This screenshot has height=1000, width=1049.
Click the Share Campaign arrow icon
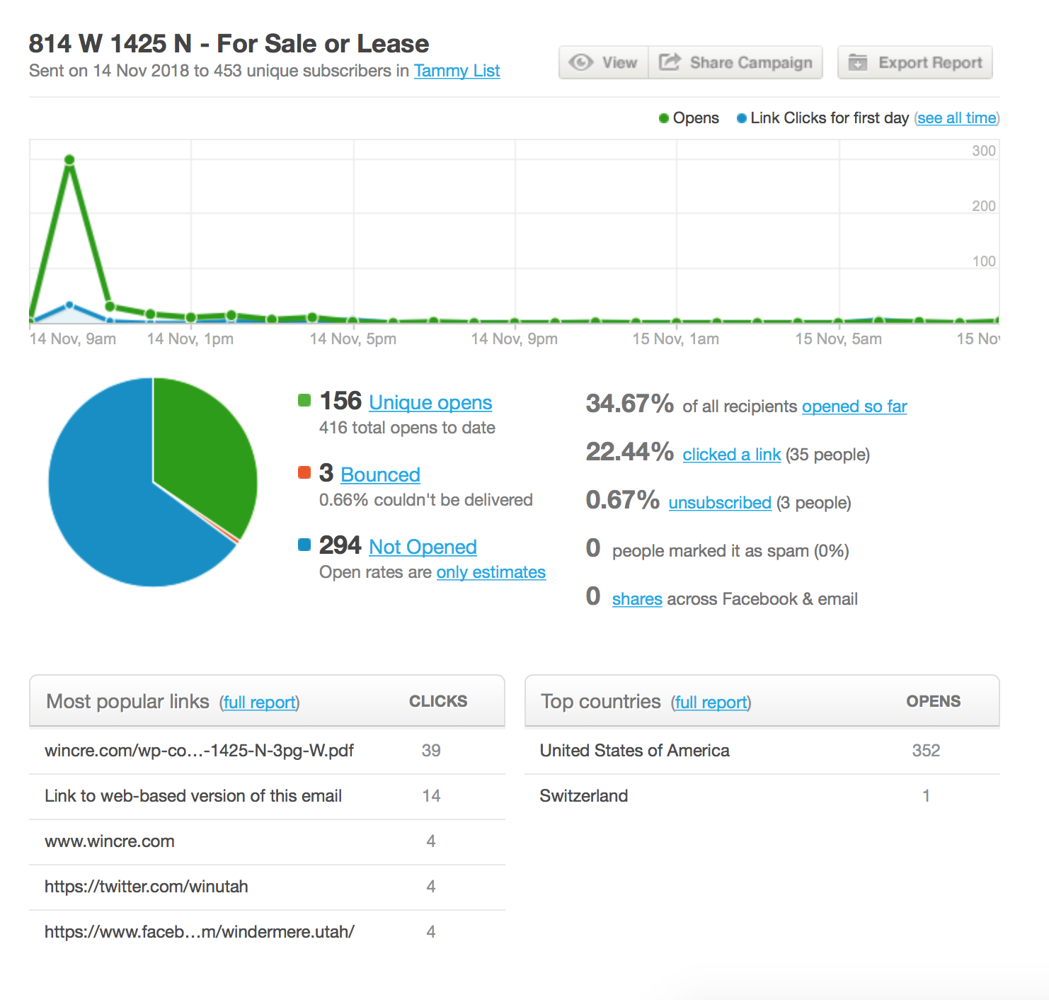pyautogui.click(x=670, y=62)
